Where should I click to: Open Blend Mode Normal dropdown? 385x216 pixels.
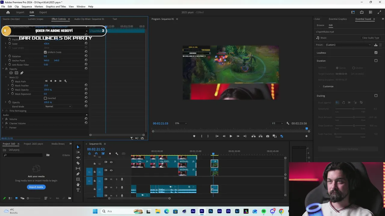[x=58, y=106]
